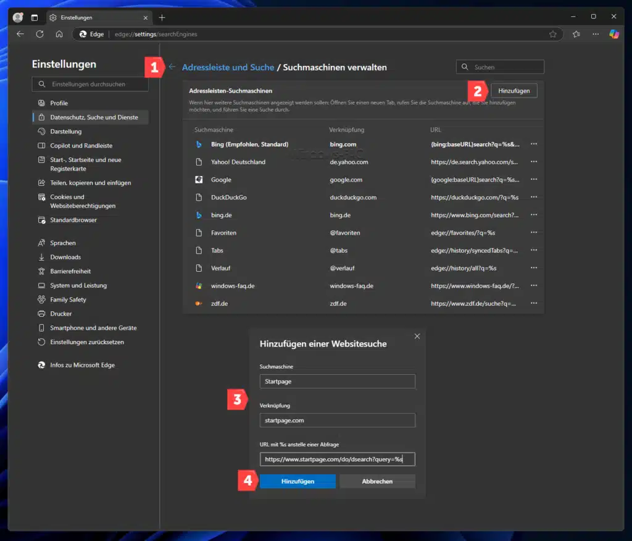The width and height of the screenshot is (632, 541).
Task: Open the Edge settings and more menu
Action: pos(596,35)
